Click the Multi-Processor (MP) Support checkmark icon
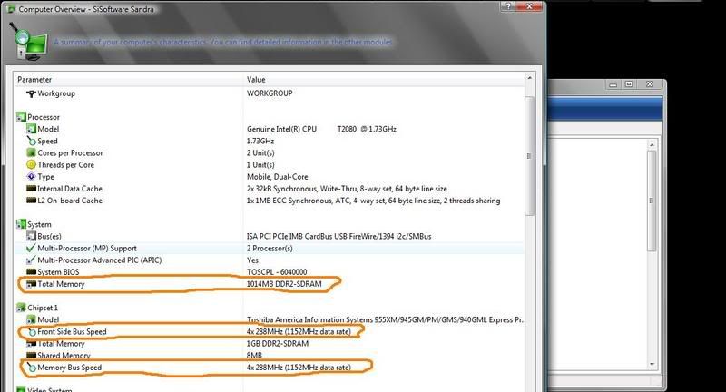Viewport: 726px width, 392px height. pyautogui.click(x=31, y=248)
